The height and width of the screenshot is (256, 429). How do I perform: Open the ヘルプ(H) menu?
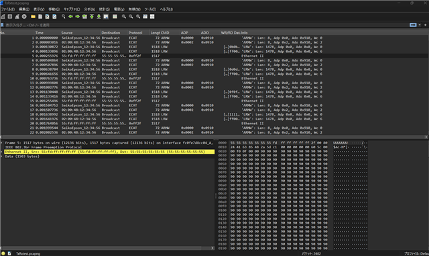pyautogui.click(x=166, y=9)
